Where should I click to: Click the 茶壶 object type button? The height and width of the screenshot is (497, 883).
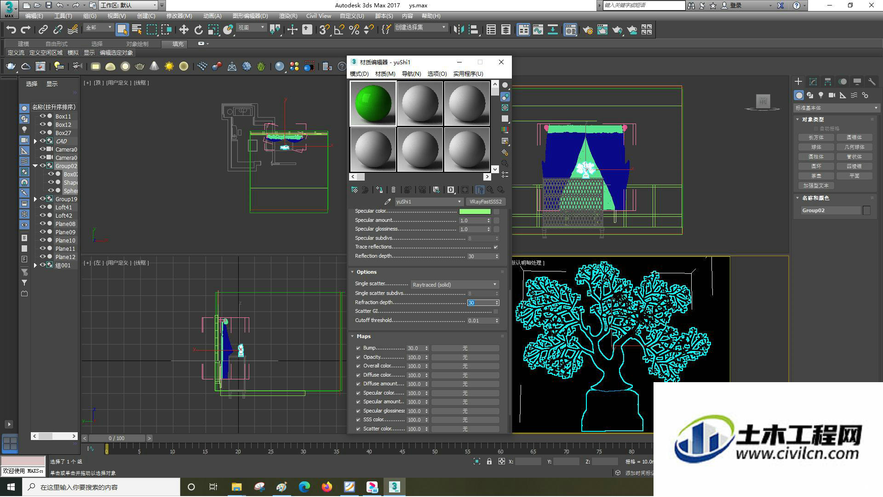816,176
